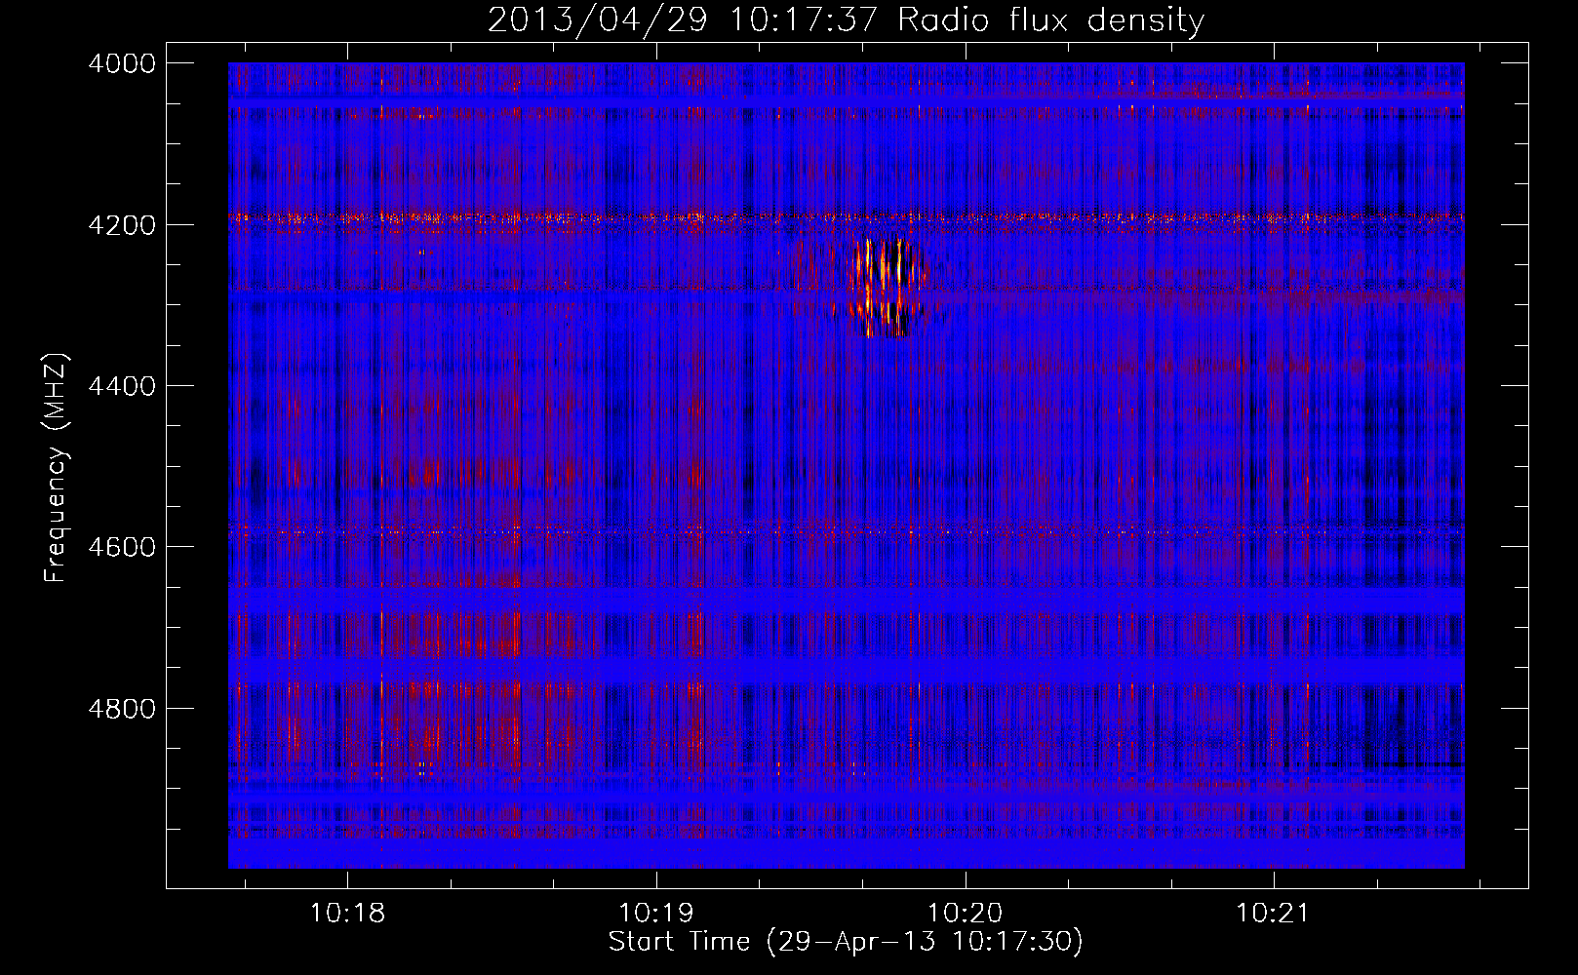Click the 4200 frequency tick label
1578x975 pixels.
[x=122, y=225]
